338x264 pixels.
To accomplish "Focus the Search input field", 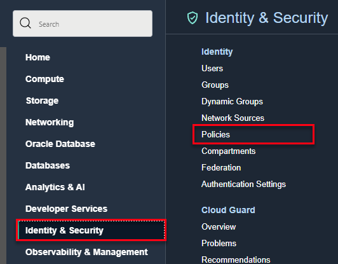I will click(83, 24).
